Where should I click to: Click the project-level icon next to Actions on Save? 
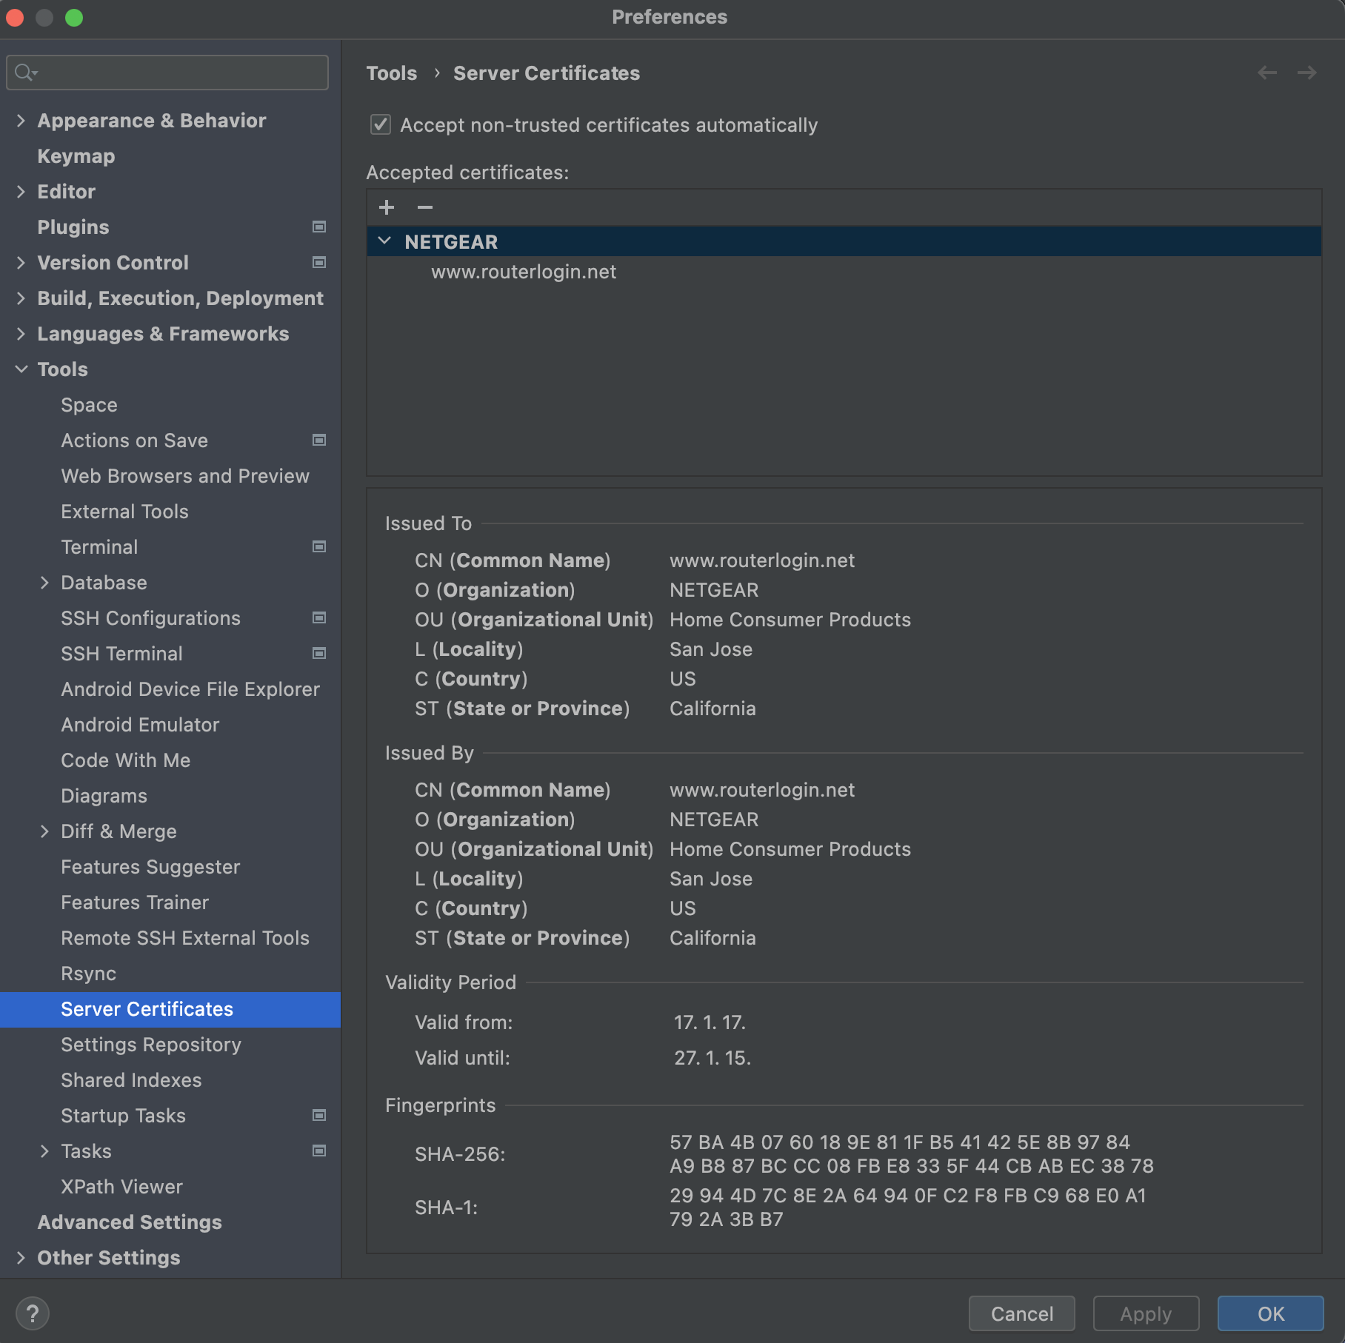(x=319, y=440)
